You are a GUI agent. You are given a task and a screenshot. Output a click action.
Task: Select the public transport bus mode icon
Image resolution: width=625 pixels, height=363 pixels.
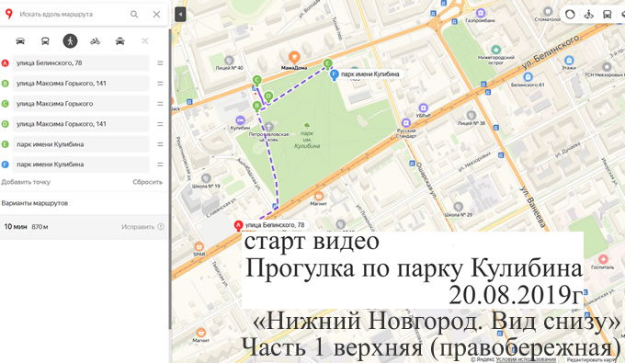(x=45, y=40)
